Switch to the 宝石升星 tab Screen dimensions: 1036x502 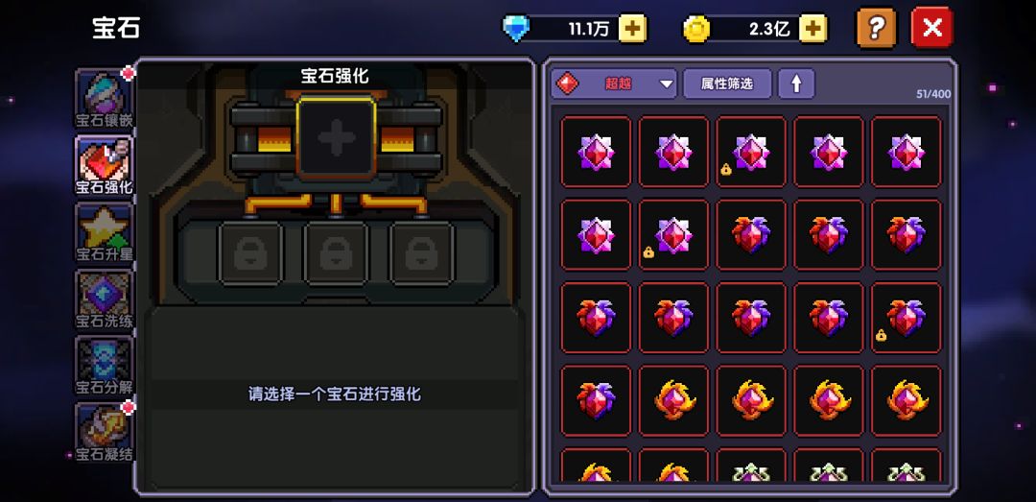point(105,232)
